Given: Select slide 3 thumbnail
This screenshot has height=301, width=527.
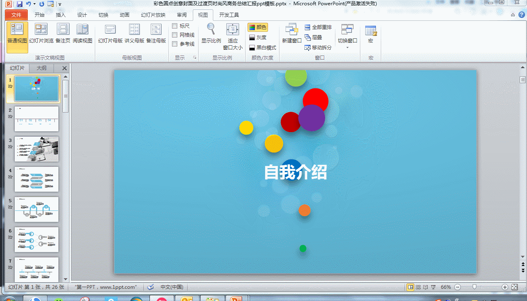Looking at the screenshot, I should pos(36,149).
